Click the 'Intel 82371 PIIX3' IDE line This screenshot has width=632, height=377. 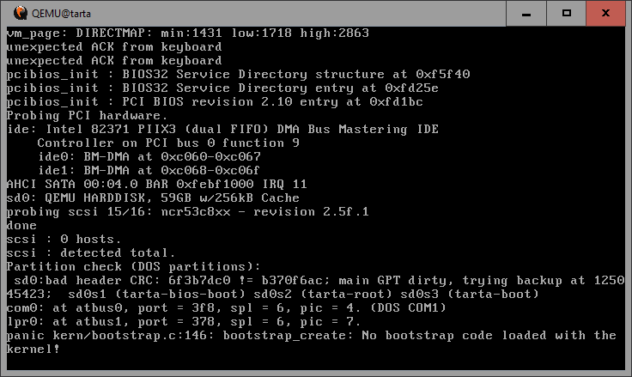tap(222, 129)
